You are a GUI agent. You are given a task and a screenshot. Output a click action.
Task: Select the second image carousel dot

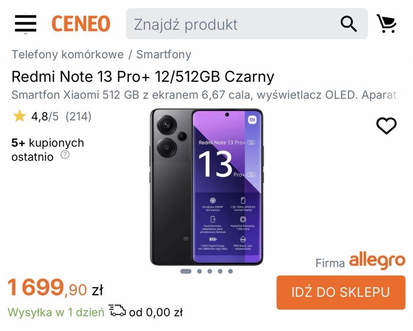pyautogui.click(x=199, y=271)
